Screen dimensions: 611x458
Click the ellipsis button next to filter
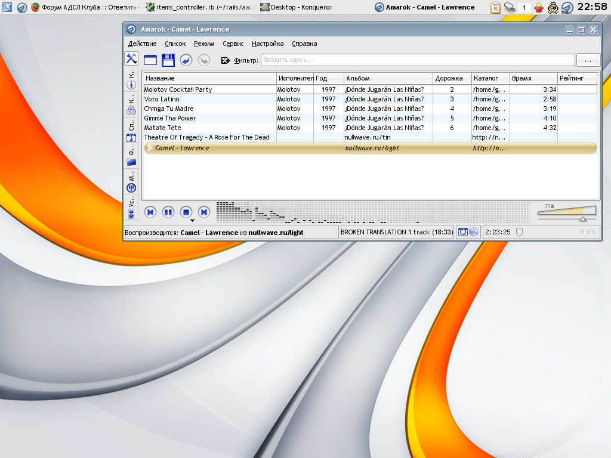point(588,60)
